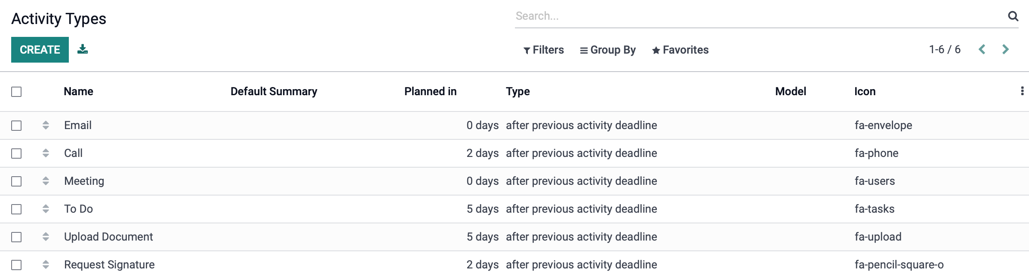This screenshot has height=277, width=1029.
Task: Click the fa-pencil-square-o icon cell
Action: 899,265
